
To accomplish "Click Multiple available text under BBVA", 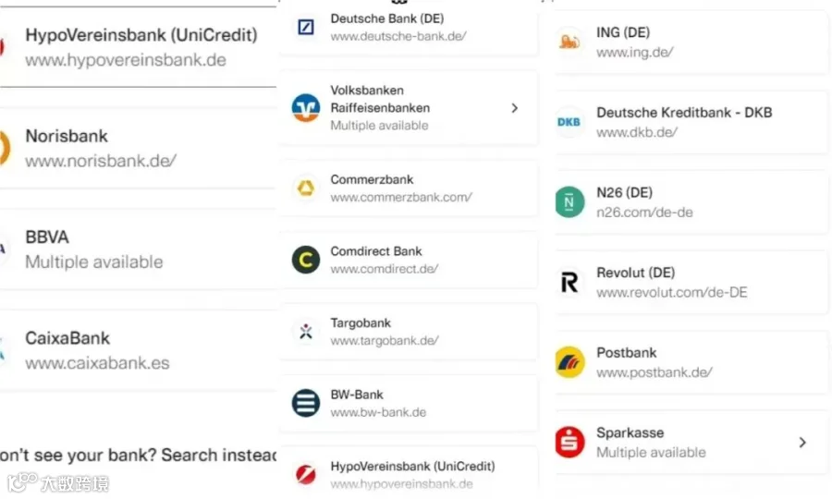I will [x=94, y=262].
